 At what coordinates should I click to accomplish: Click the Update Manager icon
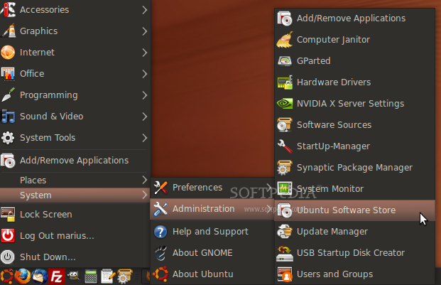pyautogui.click(x=285, y=232)
